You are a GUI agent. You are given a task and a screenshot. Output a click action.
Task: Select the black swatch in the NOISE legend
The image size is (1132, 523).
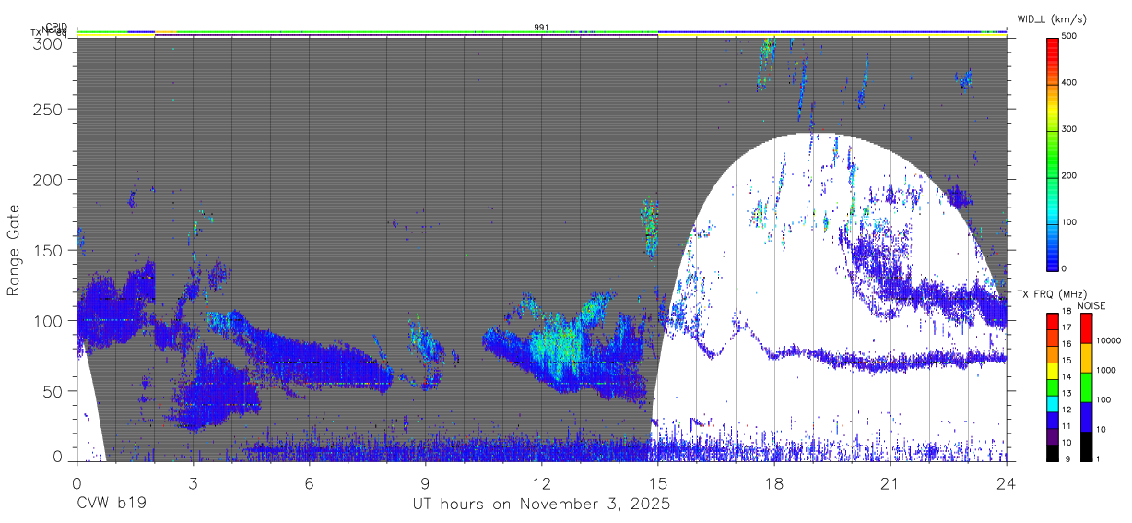coord(1085,446)
